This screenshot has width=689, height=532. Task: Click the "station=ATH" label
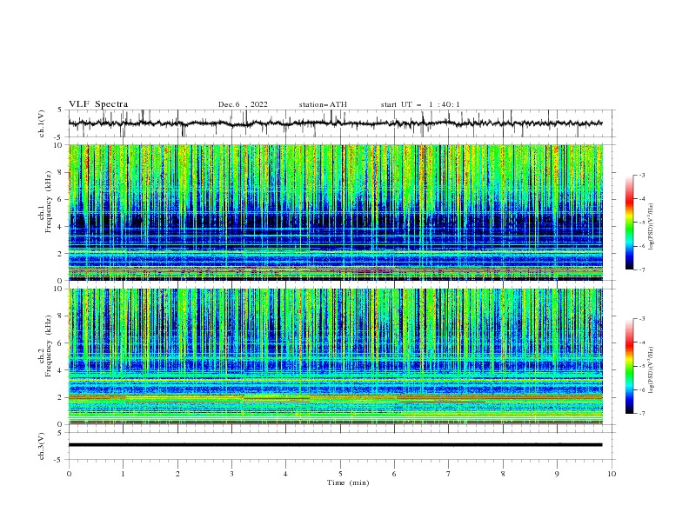(x=323, y=104)
